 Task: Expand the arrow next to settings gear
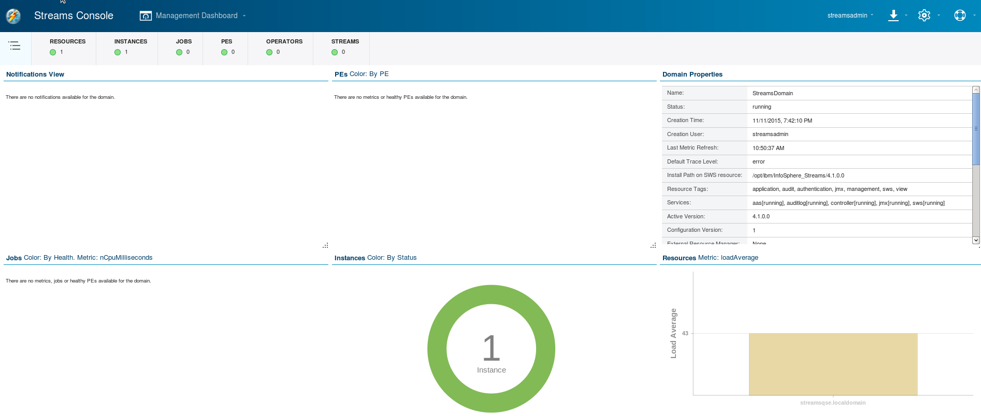[939, 16]
